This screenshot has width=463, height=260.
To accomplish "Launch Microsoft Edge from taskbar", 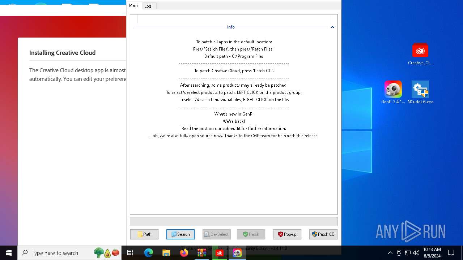I will coord(149,253).
